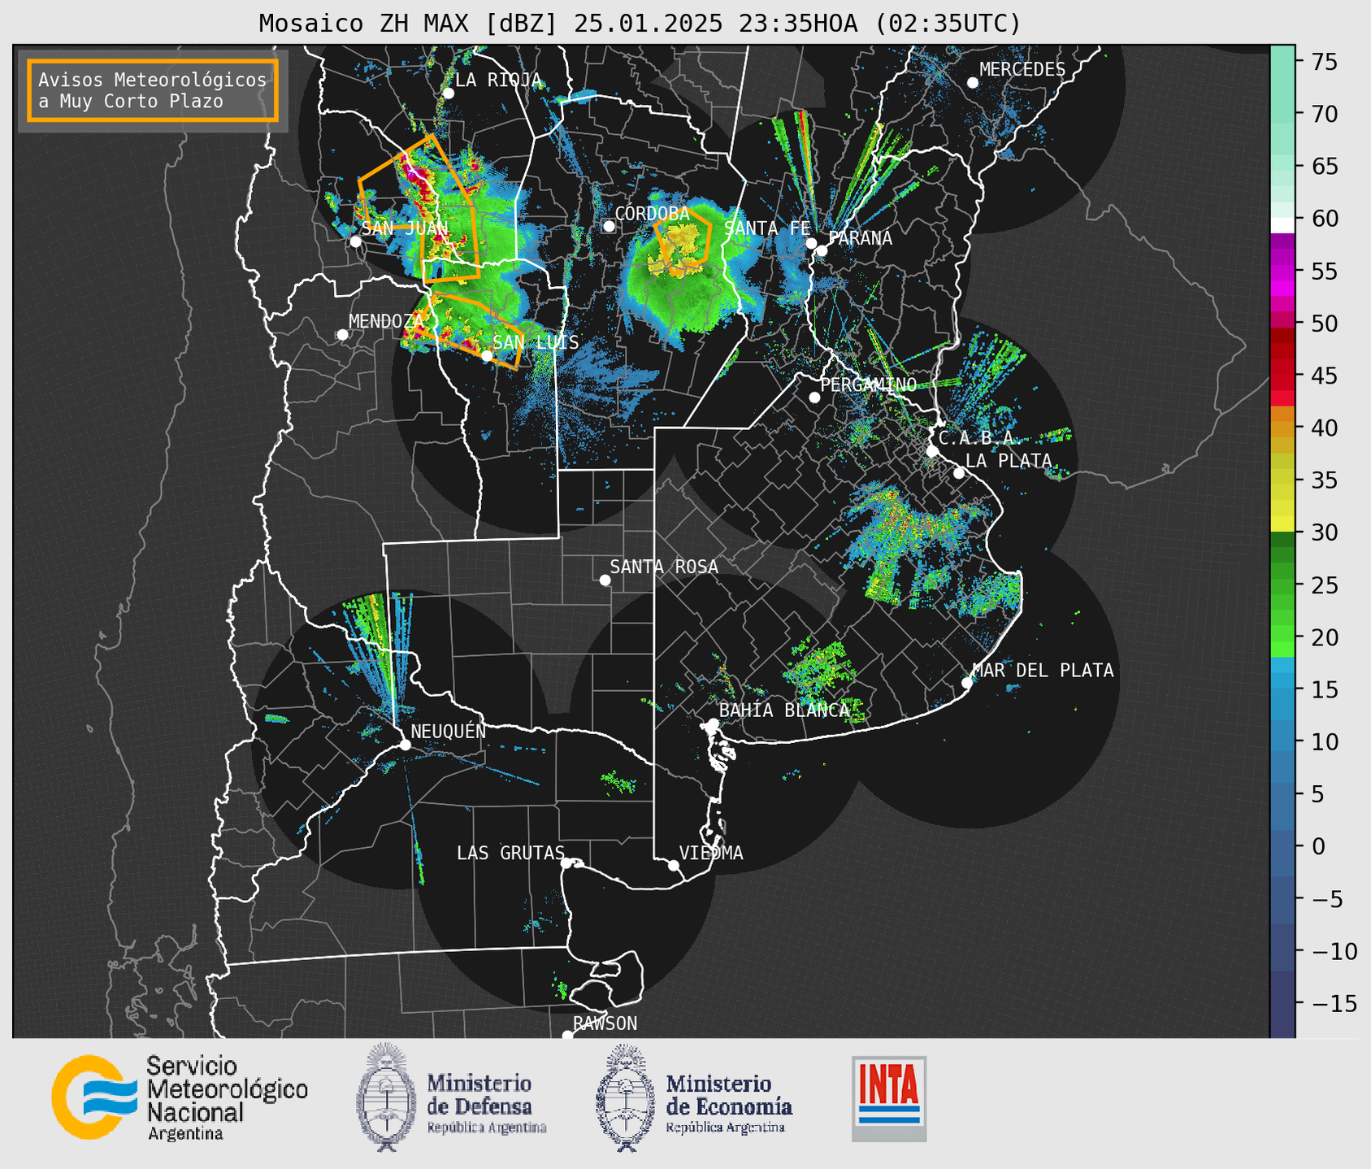Click the 0 dBZ label on scale
Image resolution: width=1371 pixels, height=1169 pixels.
[1319, 846]
